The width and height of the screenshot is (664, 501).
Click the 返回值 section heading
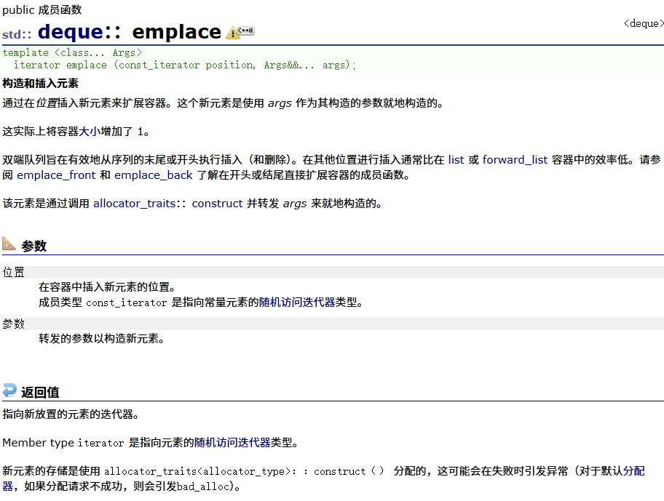(40, 392)
